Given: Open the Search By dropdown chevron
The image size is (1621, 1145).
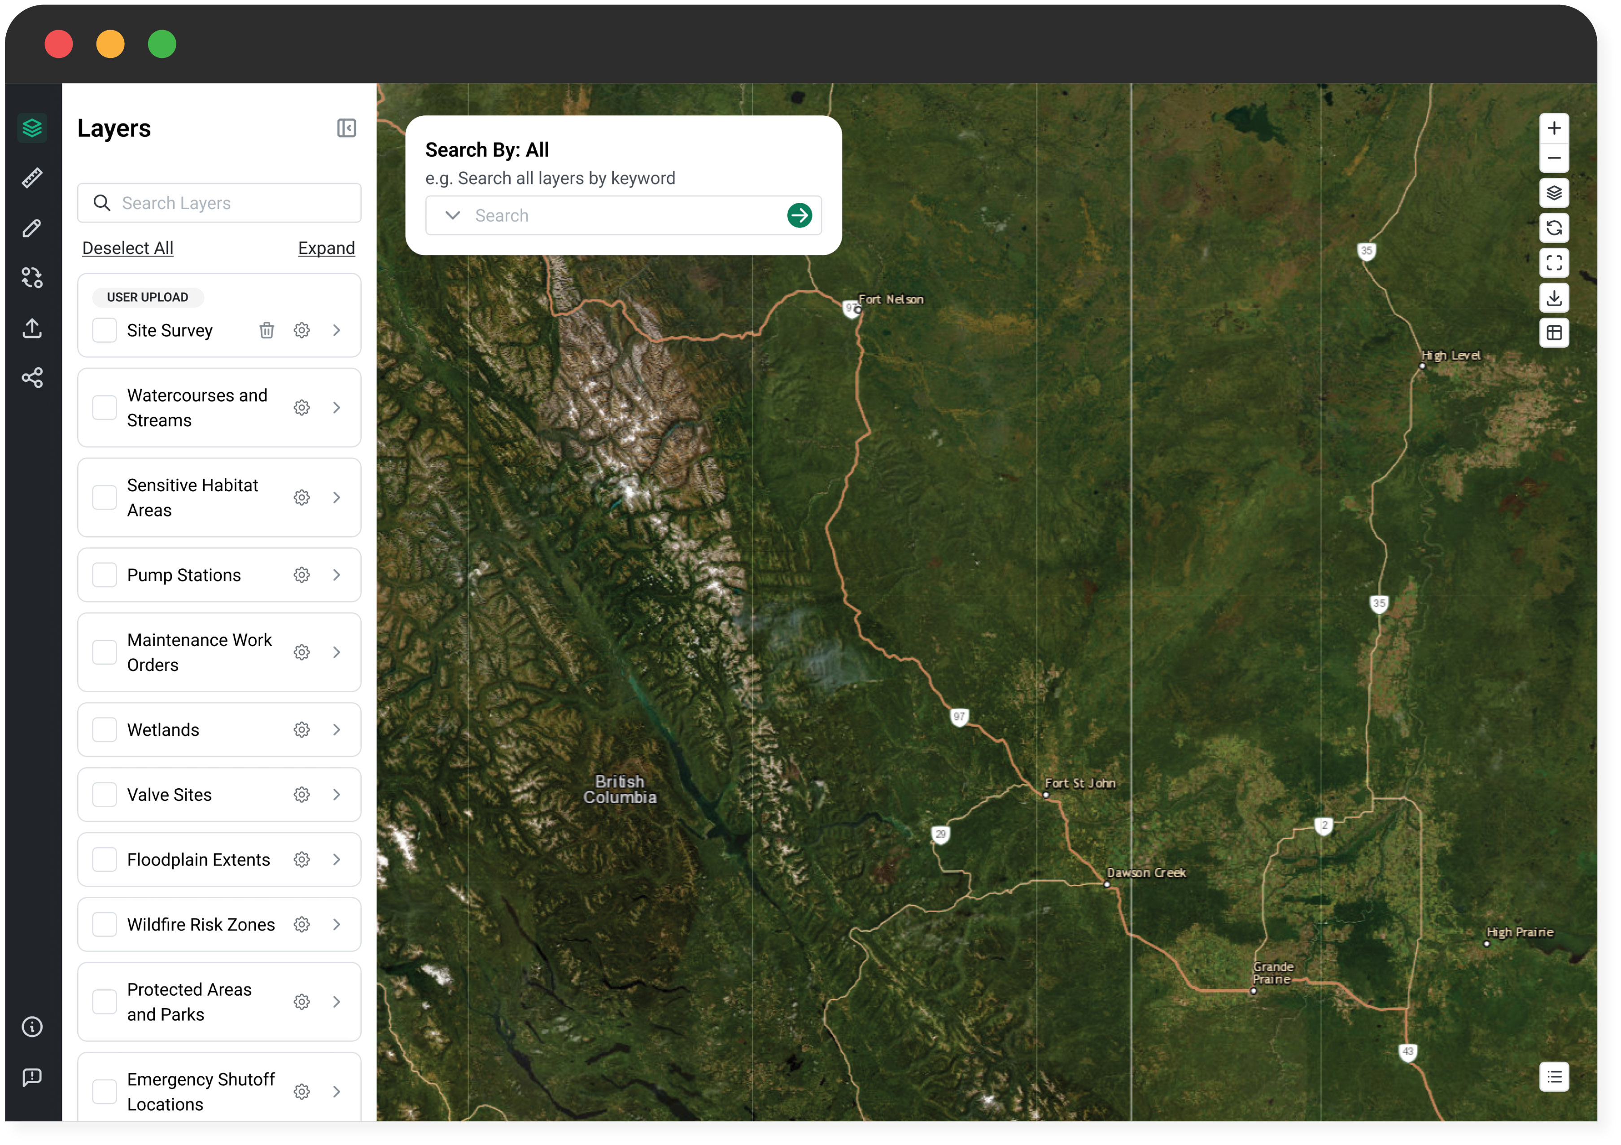Looking at the screenshot, I should (x=453, y=215).
